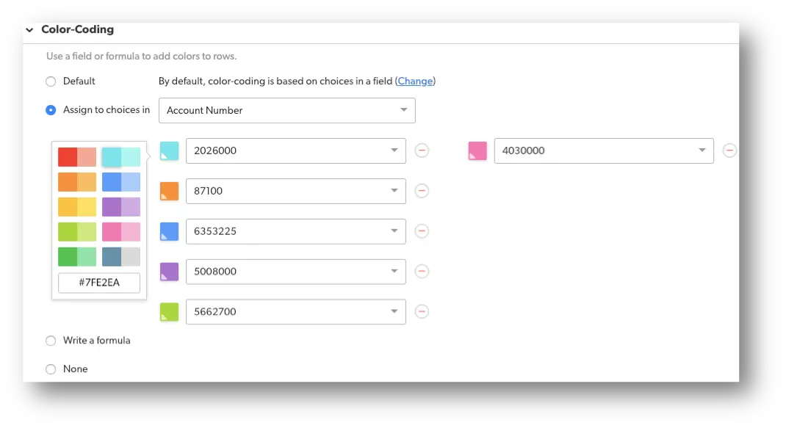Pick the red swatch in the palette
The width and height of the screenshot is (786, 428).
tap(68, 157)
